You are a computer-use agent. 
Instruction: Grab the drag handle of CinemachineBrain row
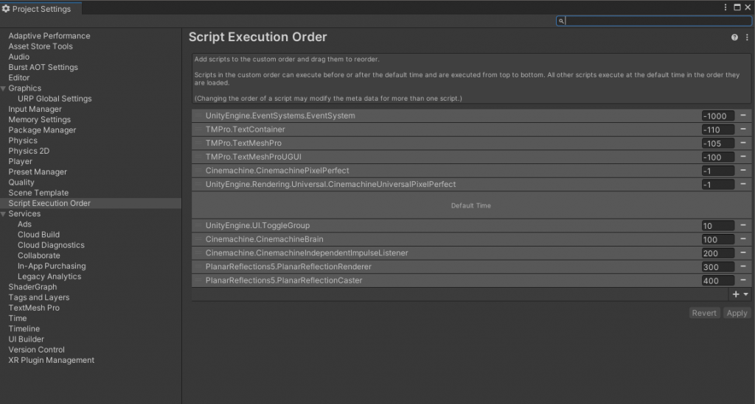point(198,238)
